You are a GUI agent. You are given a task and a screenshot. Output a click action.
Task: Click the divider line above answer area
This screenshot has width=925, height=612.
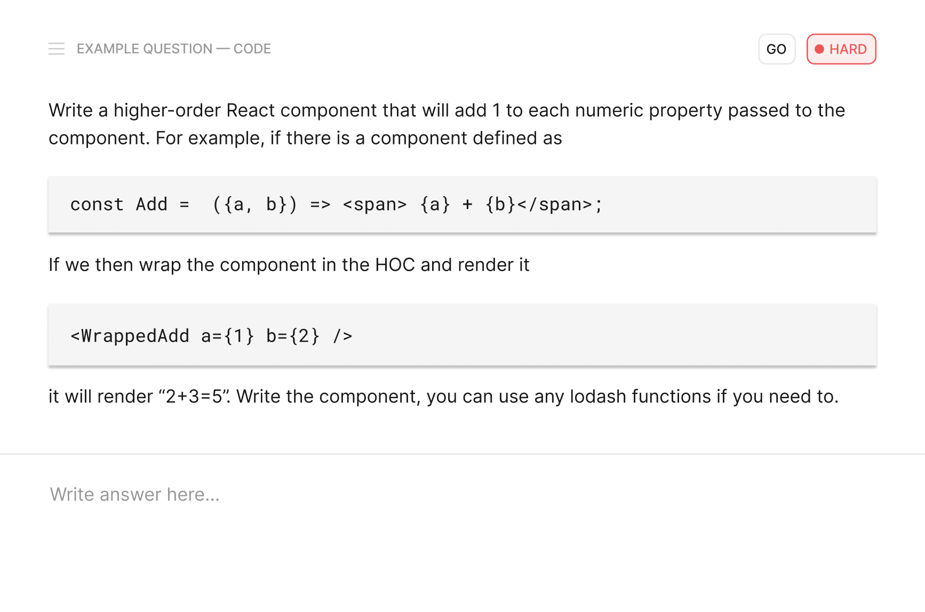click(462, 454)
